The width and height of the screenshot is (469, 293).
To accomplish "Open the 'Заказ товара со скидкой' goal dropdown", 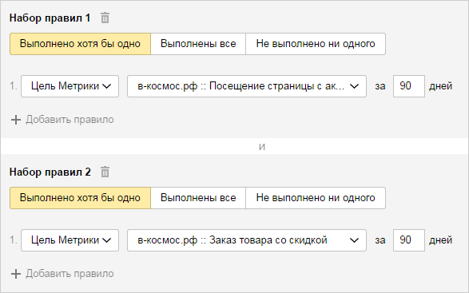I will coord(247,240).
